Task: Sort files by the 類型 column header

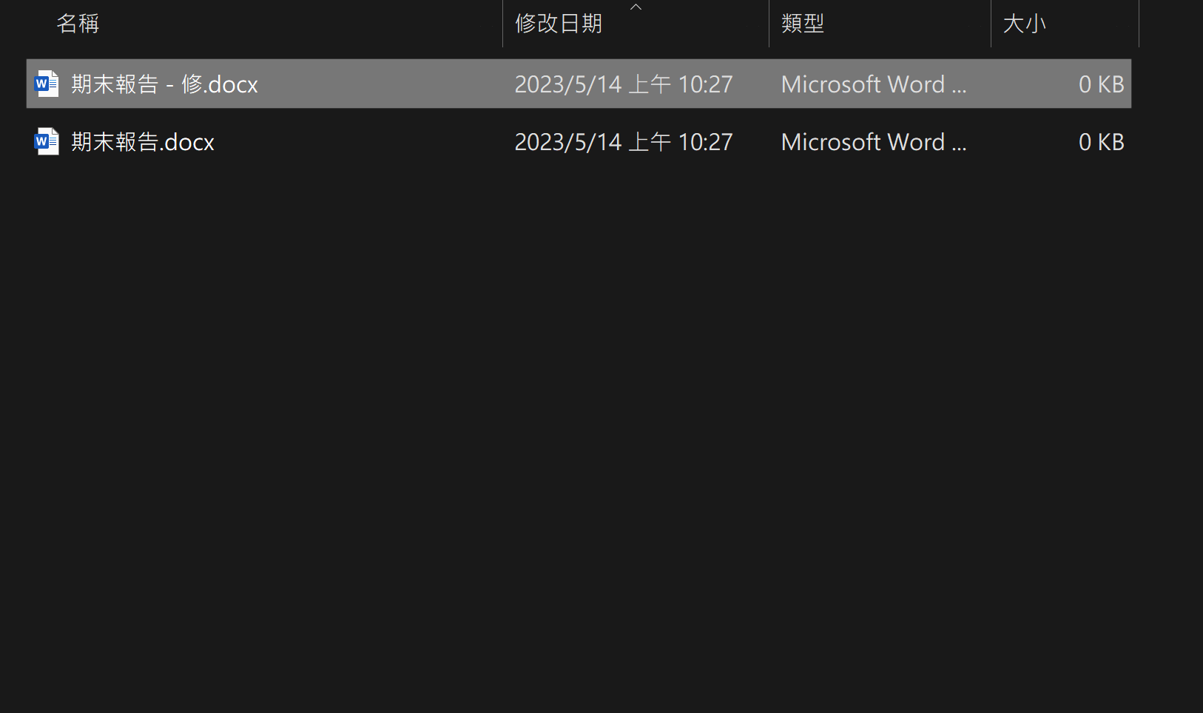Action: click(803, 24)
